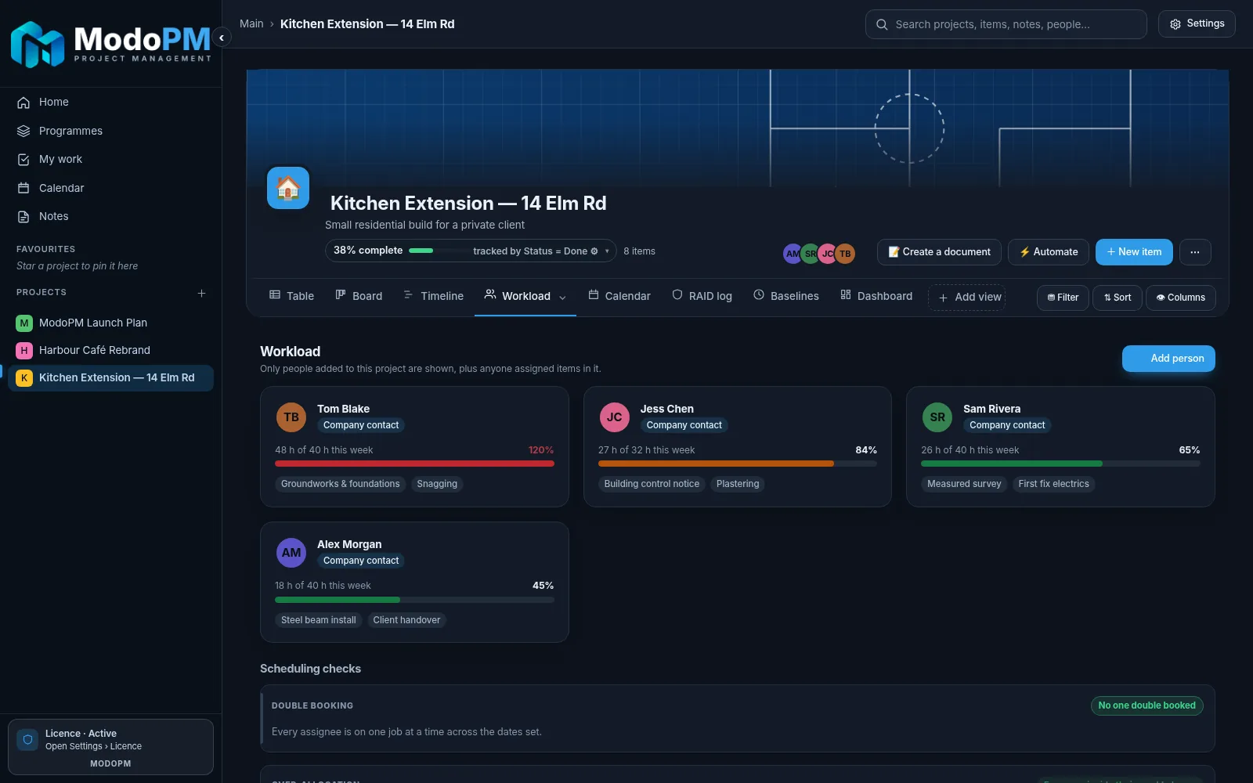This screenshot has width=1253, height=783.
Task: Click the TB avatar in header
Action: [845, 254]
